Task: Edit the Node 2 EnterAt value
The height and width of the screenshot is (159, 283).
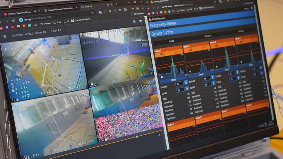Action: (207, 78)
